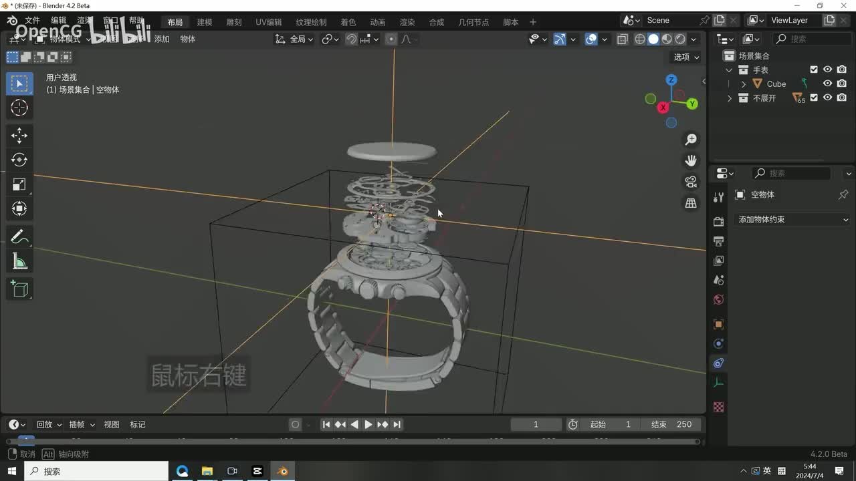
Task: Activate the Transform tool
Action: click(19, 208)
